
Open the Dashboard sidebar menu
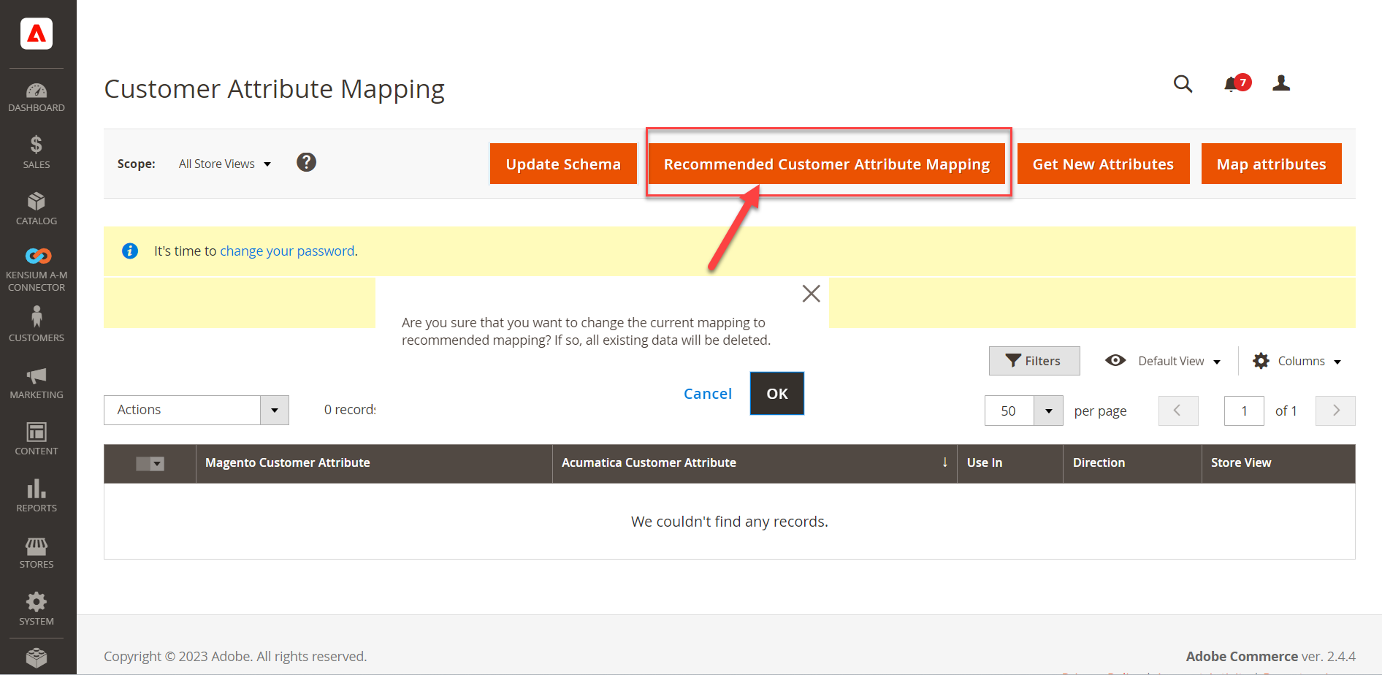click(x=37, y=97)
